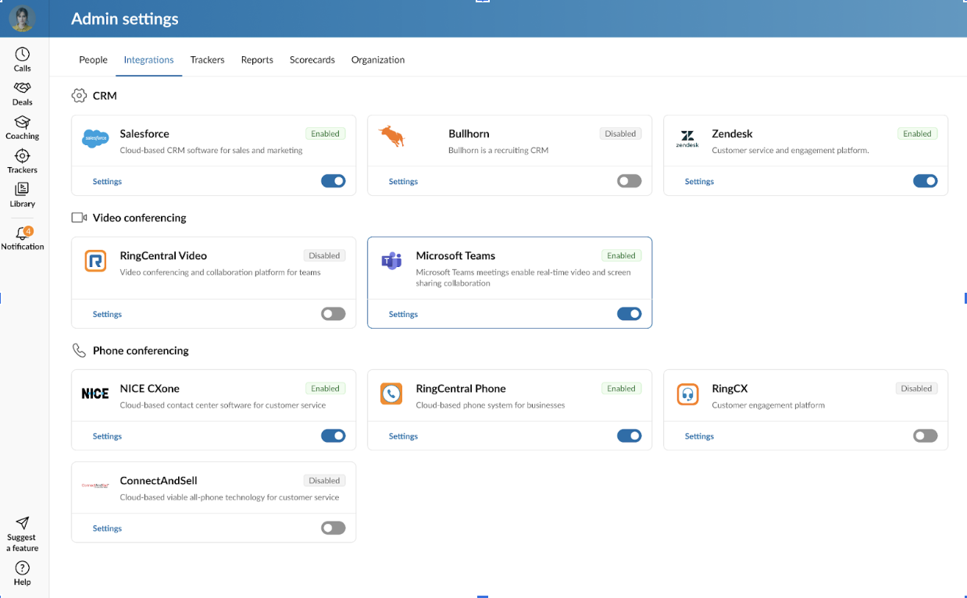Open Help question mark icon

[x=23, y=568]
